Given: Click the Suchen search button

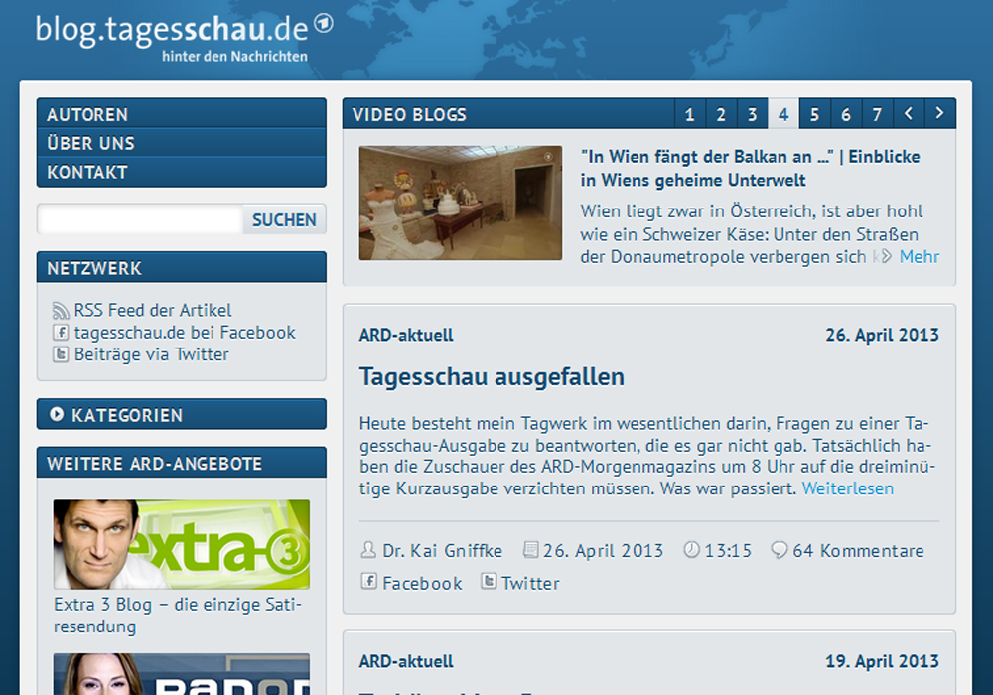Looking at the screenshot, I should pos(284,219).
